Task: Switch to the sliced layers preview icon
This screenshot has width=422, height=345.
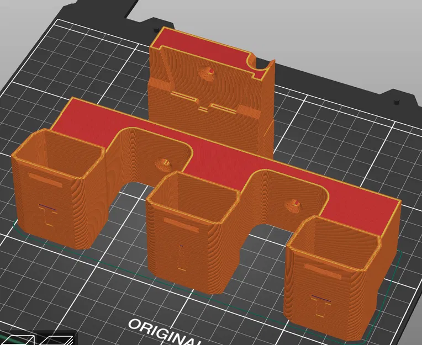Action: (56, 340)
